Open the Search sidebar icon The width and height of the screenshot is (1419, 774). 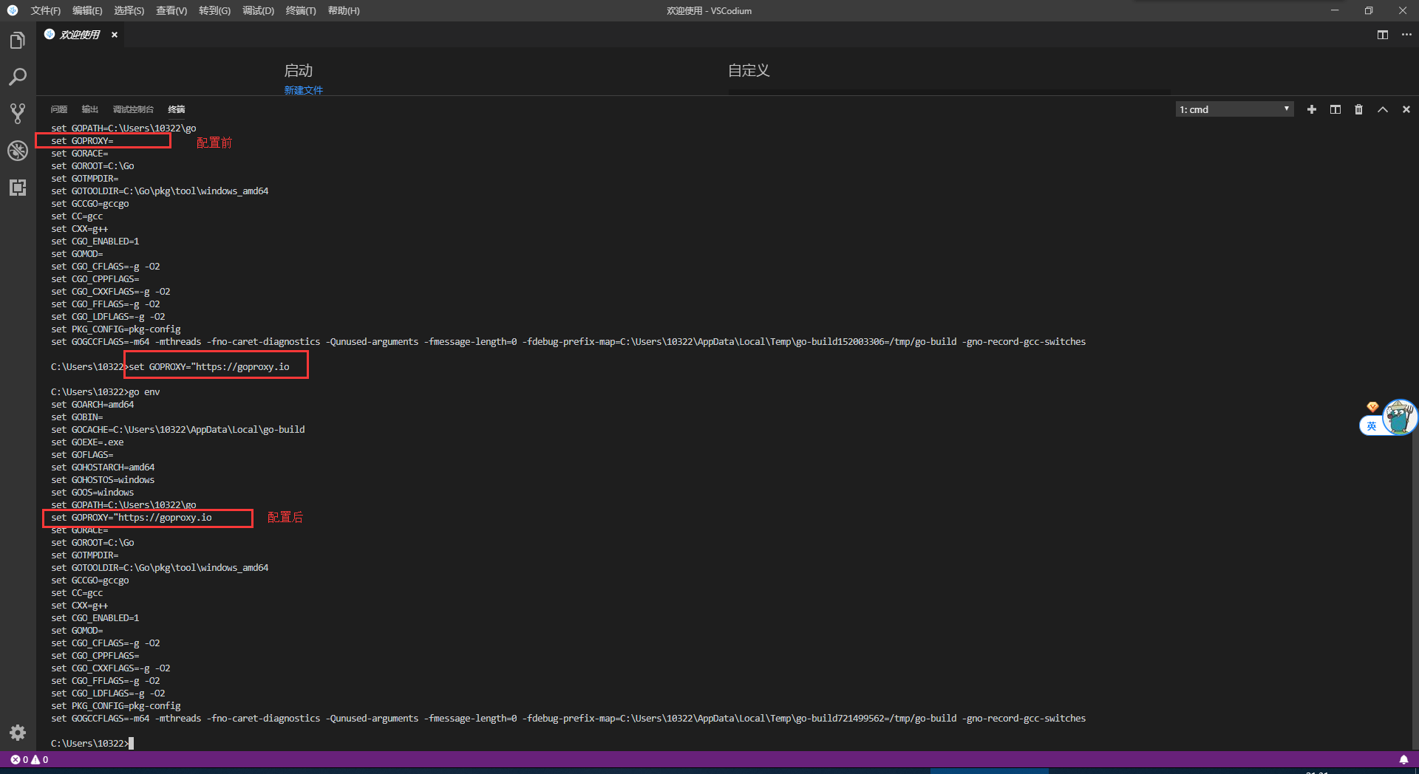[18, 77]
